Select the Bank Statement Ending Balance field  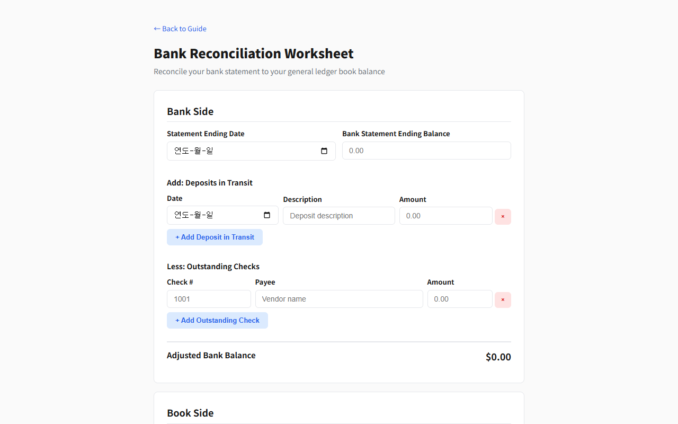pyautogui.click(x=426, y=151)
